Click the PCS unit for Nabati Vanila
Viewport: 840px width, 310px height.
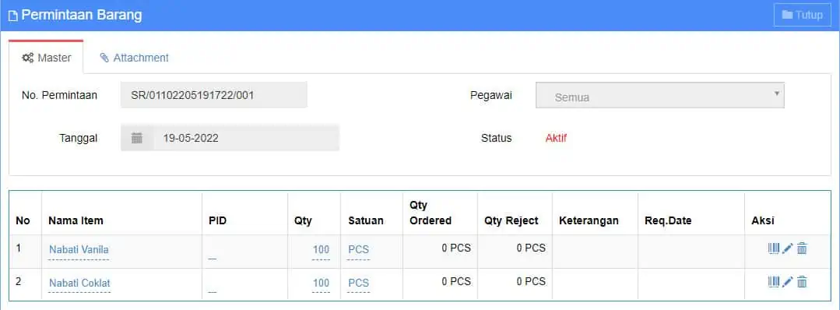[358, 249]
